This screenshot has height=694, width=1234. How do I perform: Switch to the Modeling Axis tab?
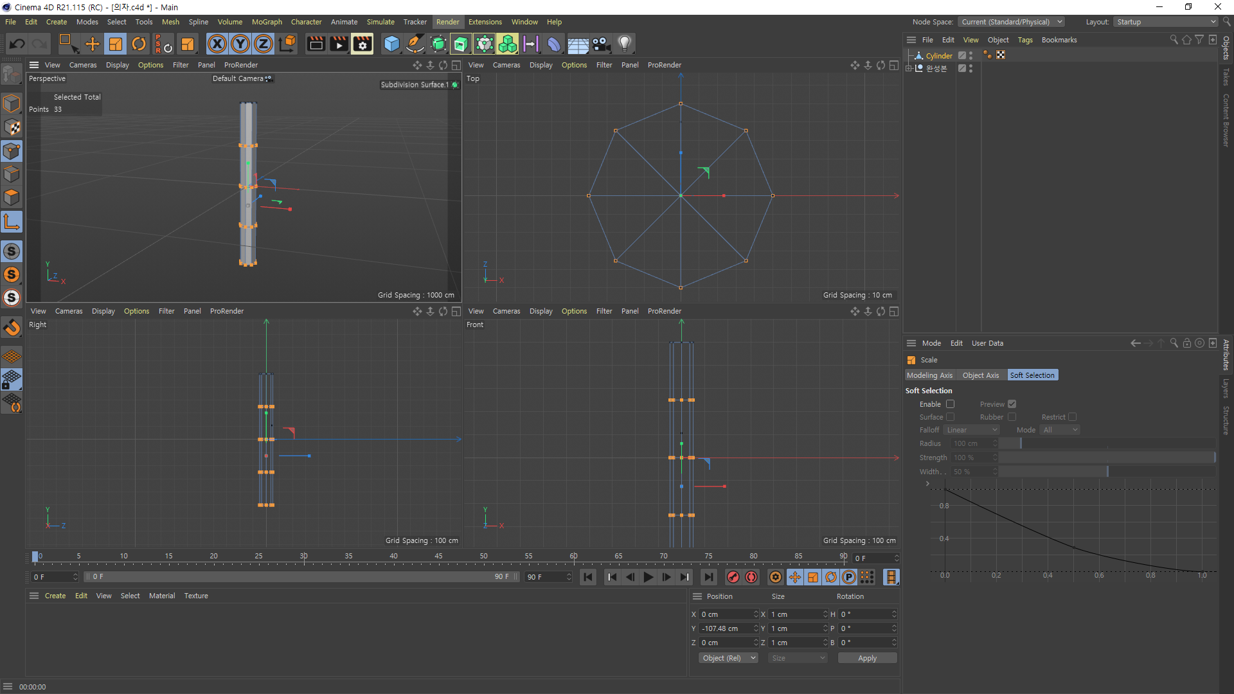pyautogui.click(x=929, y=375)
